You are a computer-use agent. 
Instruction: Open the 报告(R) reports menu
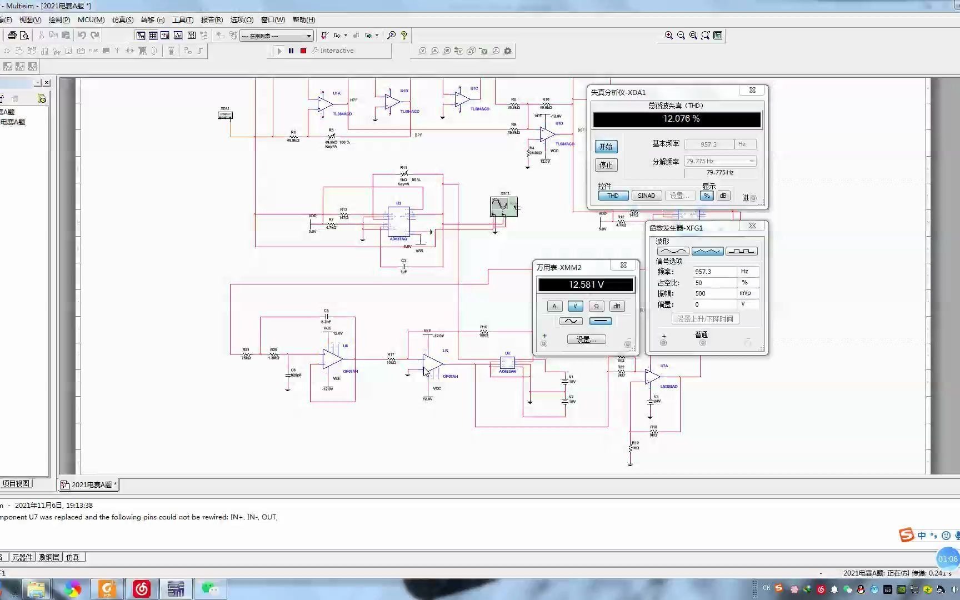tap(212, 19)
